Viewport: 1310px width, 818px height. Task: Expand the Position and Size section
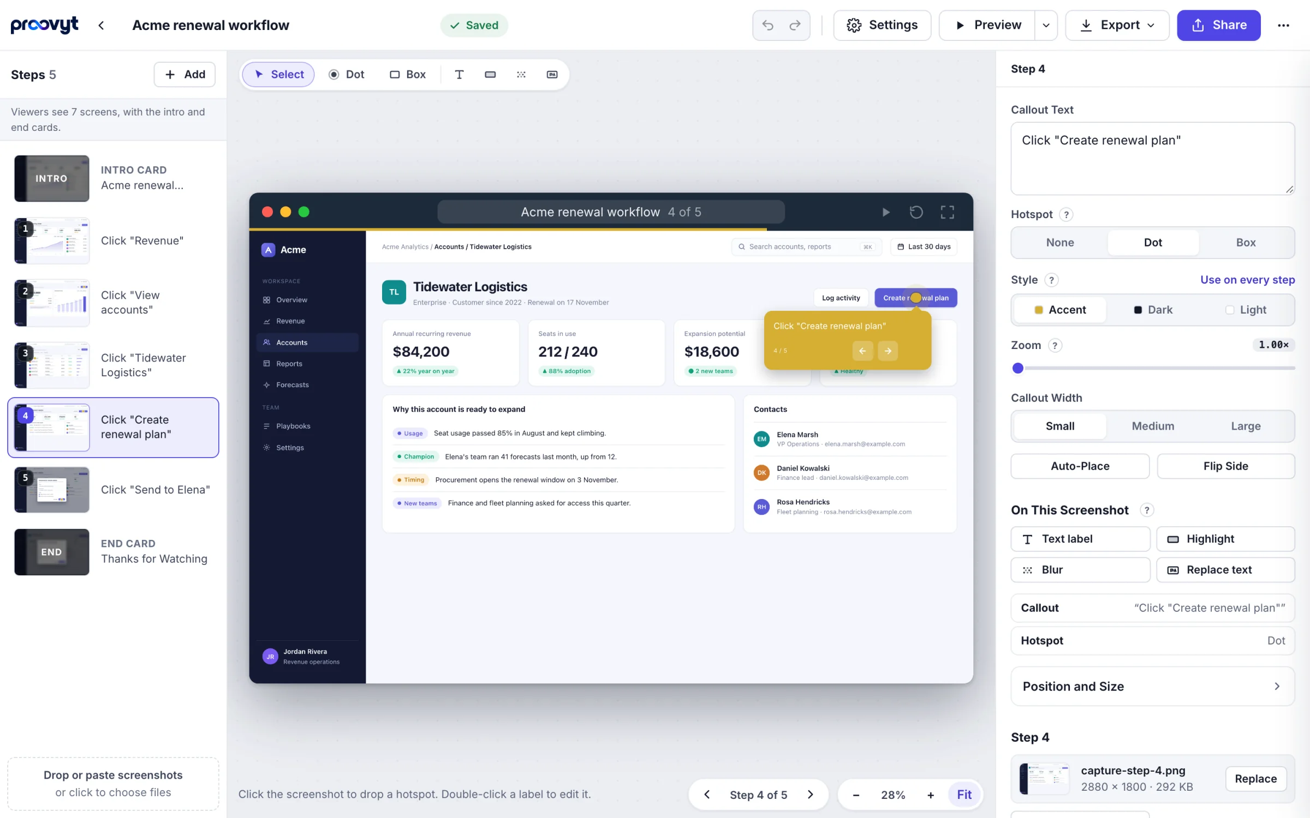coord(1153,686)
